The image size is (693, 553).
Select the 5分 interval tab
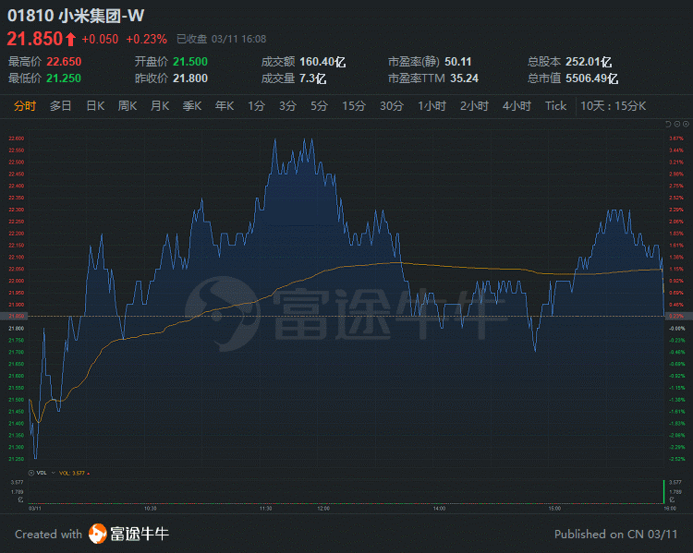pos(319,106)
